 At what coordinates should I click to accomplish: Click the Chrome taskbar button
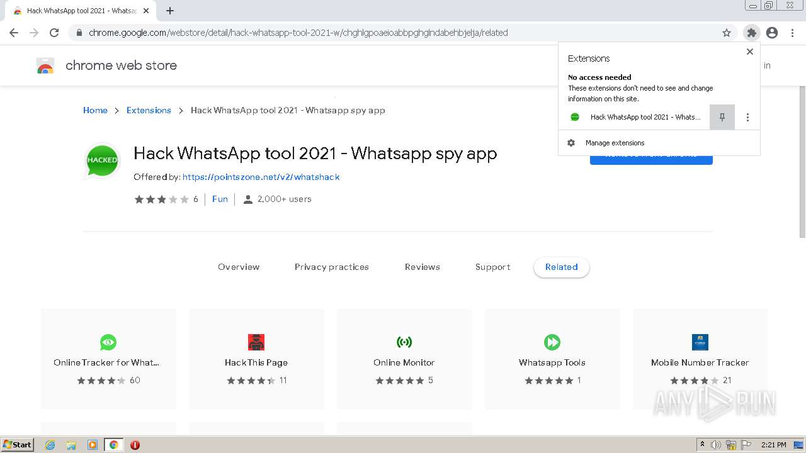(x=114, y=445)
